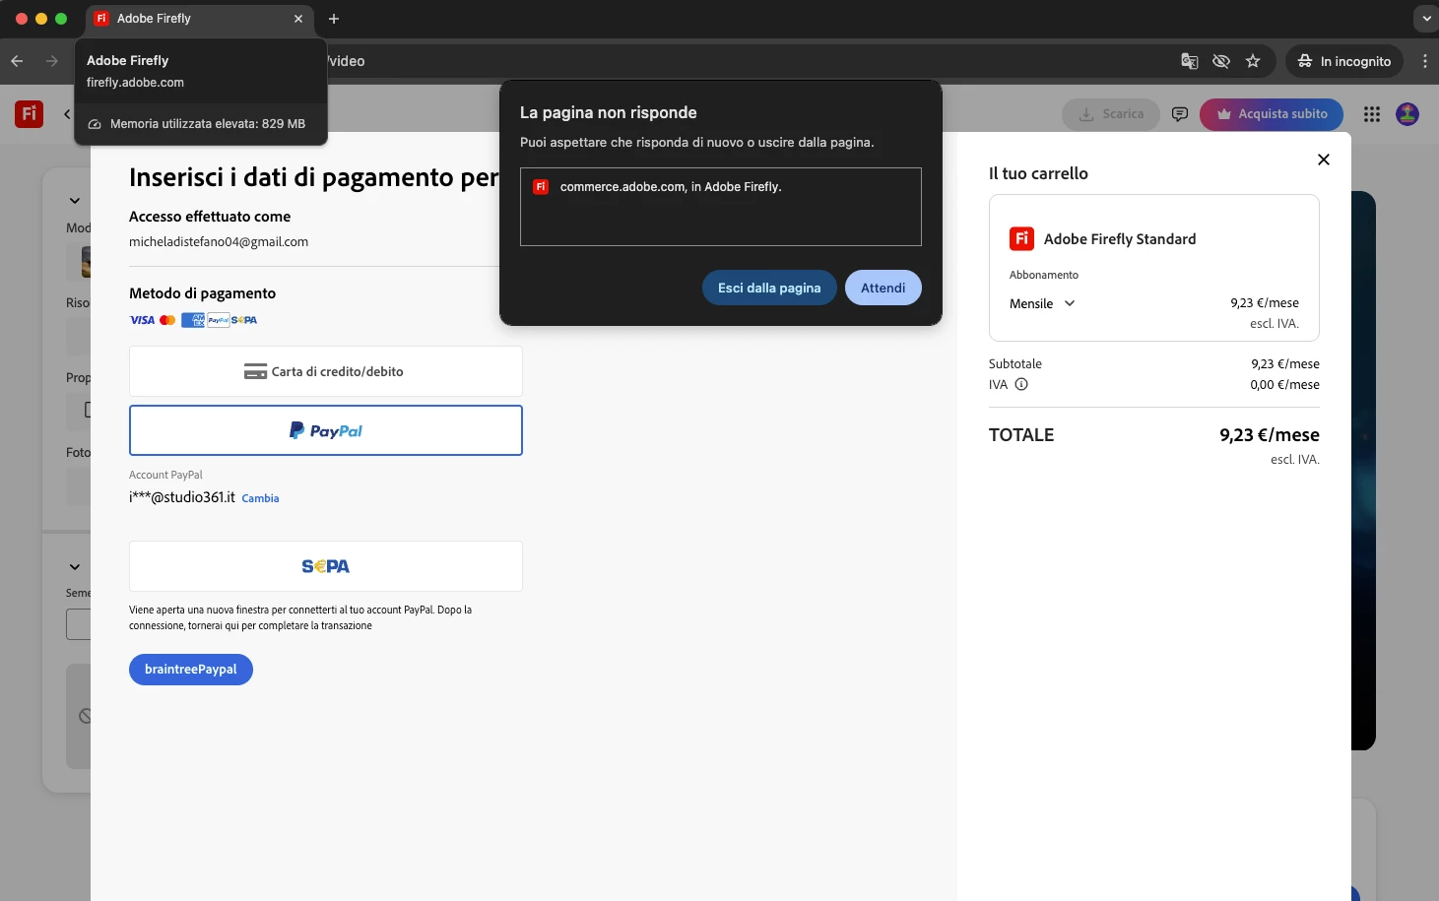
Task: Select commerce.adobe.com entry in unresponsive list
Action: coord(721,187)
